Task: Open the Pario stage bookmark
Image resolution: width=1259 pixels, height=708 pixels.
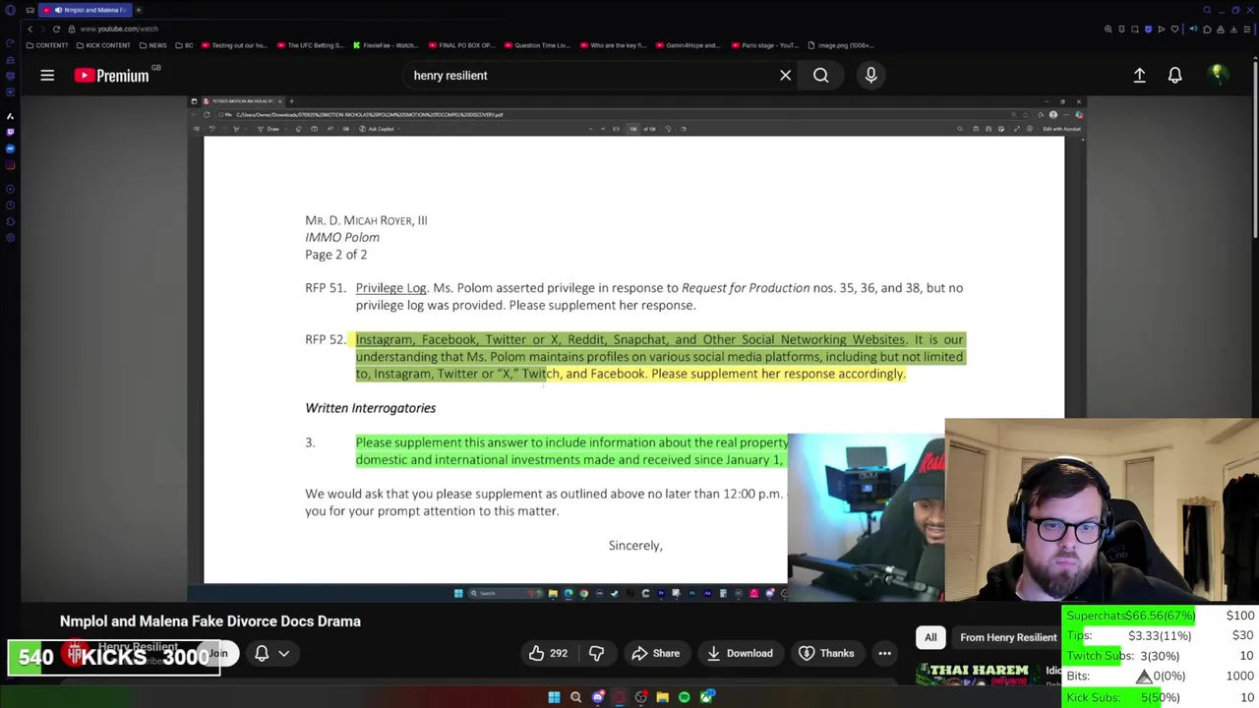Action: (x=764, y=45)
